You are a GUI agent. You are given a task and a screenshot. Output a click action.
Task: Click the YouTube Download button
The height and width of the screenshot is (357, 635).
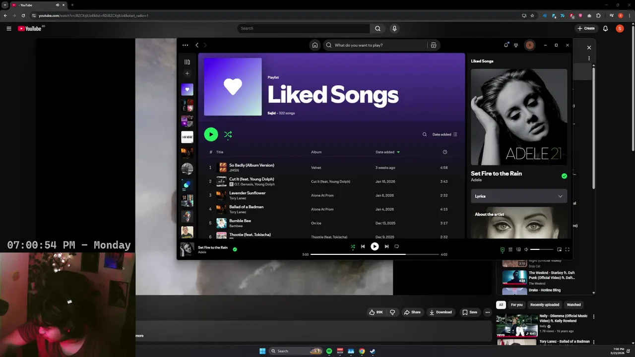click(441, 312)
